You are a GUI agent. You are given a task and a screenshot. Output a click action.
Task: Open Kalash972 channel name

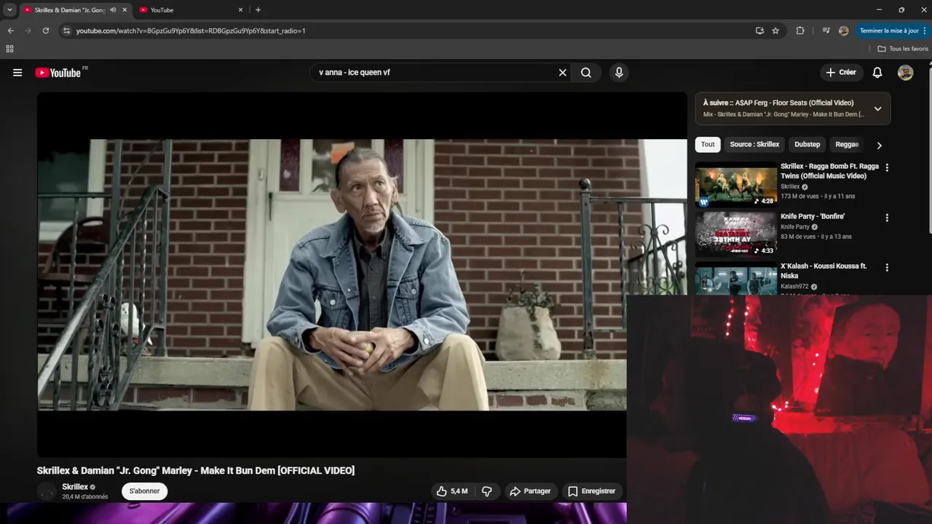click(x=794, y=287)
